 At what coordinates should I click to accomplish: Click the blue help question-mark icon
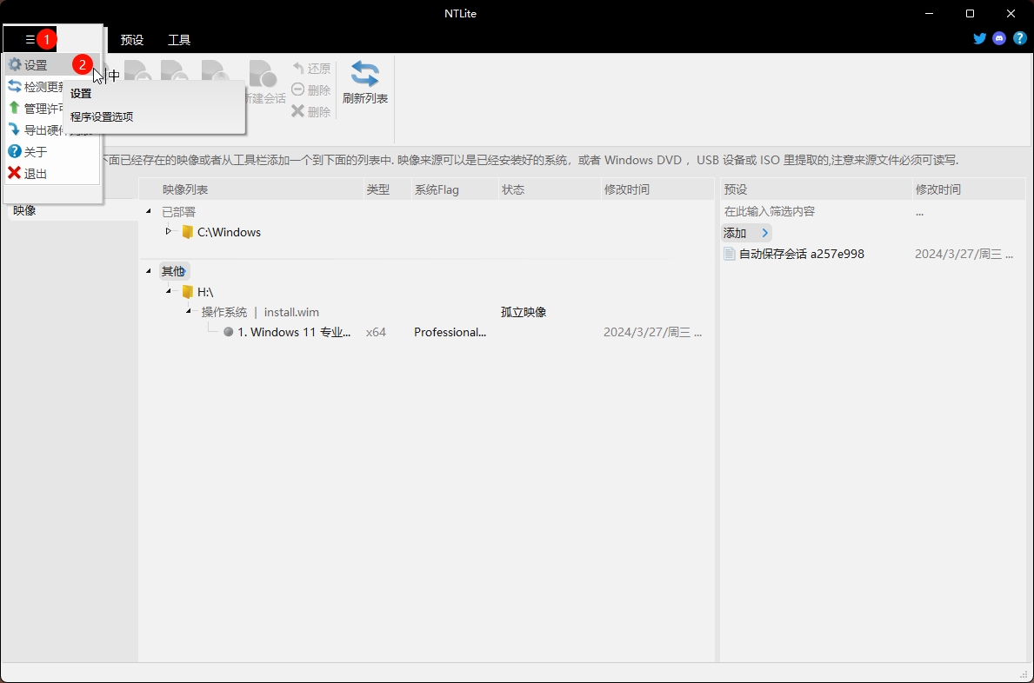(x=1019, y=38)
